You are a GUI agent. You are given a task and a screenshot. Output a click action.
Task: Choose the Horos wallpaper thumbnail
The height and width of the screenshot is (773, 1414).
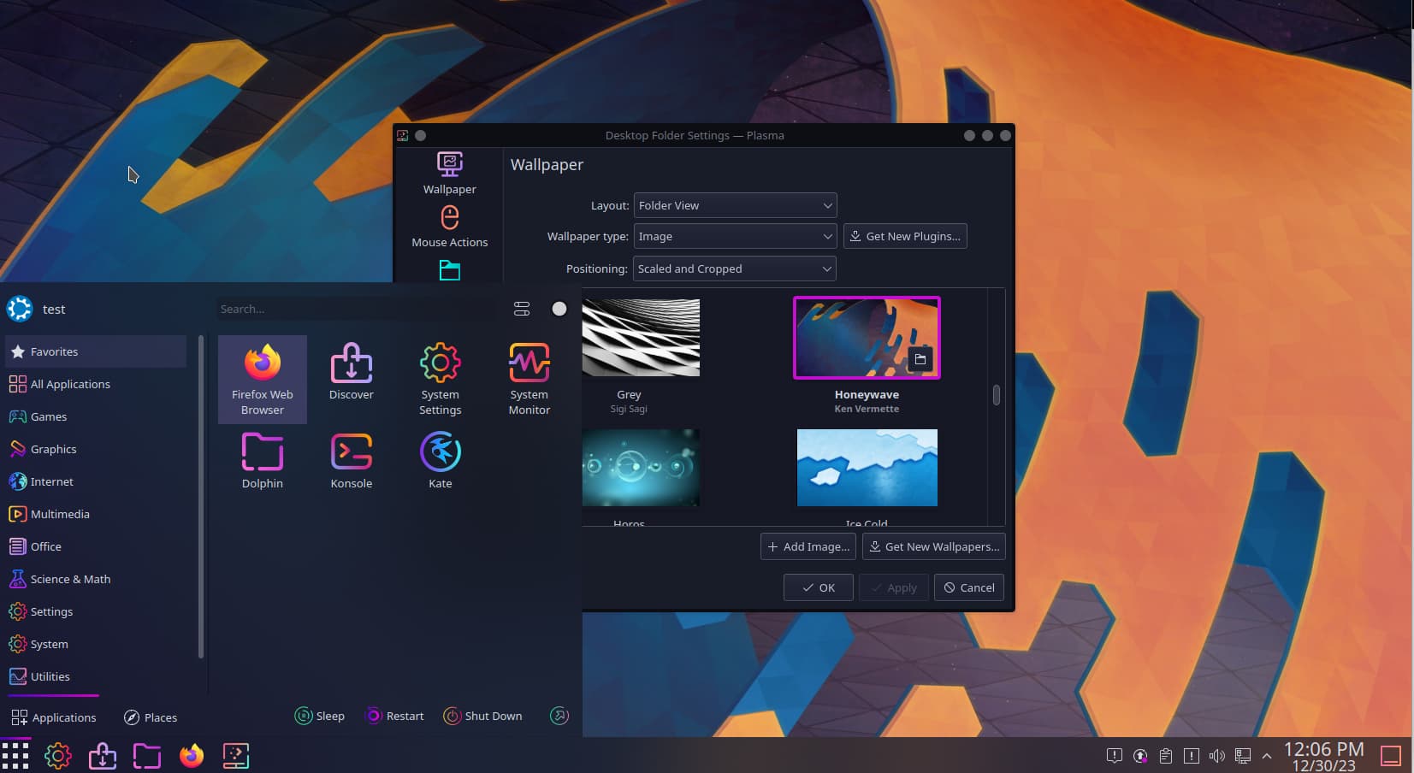pos(641,468)
